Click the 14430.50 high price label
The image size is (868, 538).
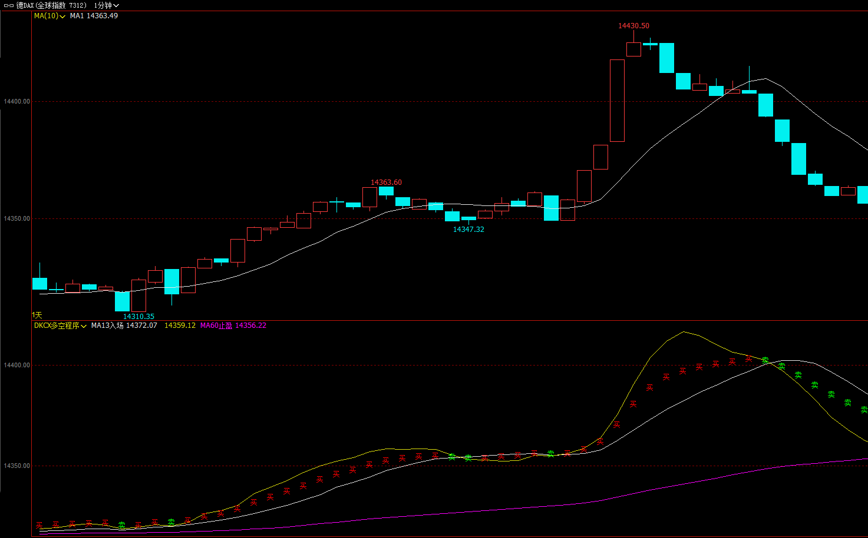click(633, 26)
